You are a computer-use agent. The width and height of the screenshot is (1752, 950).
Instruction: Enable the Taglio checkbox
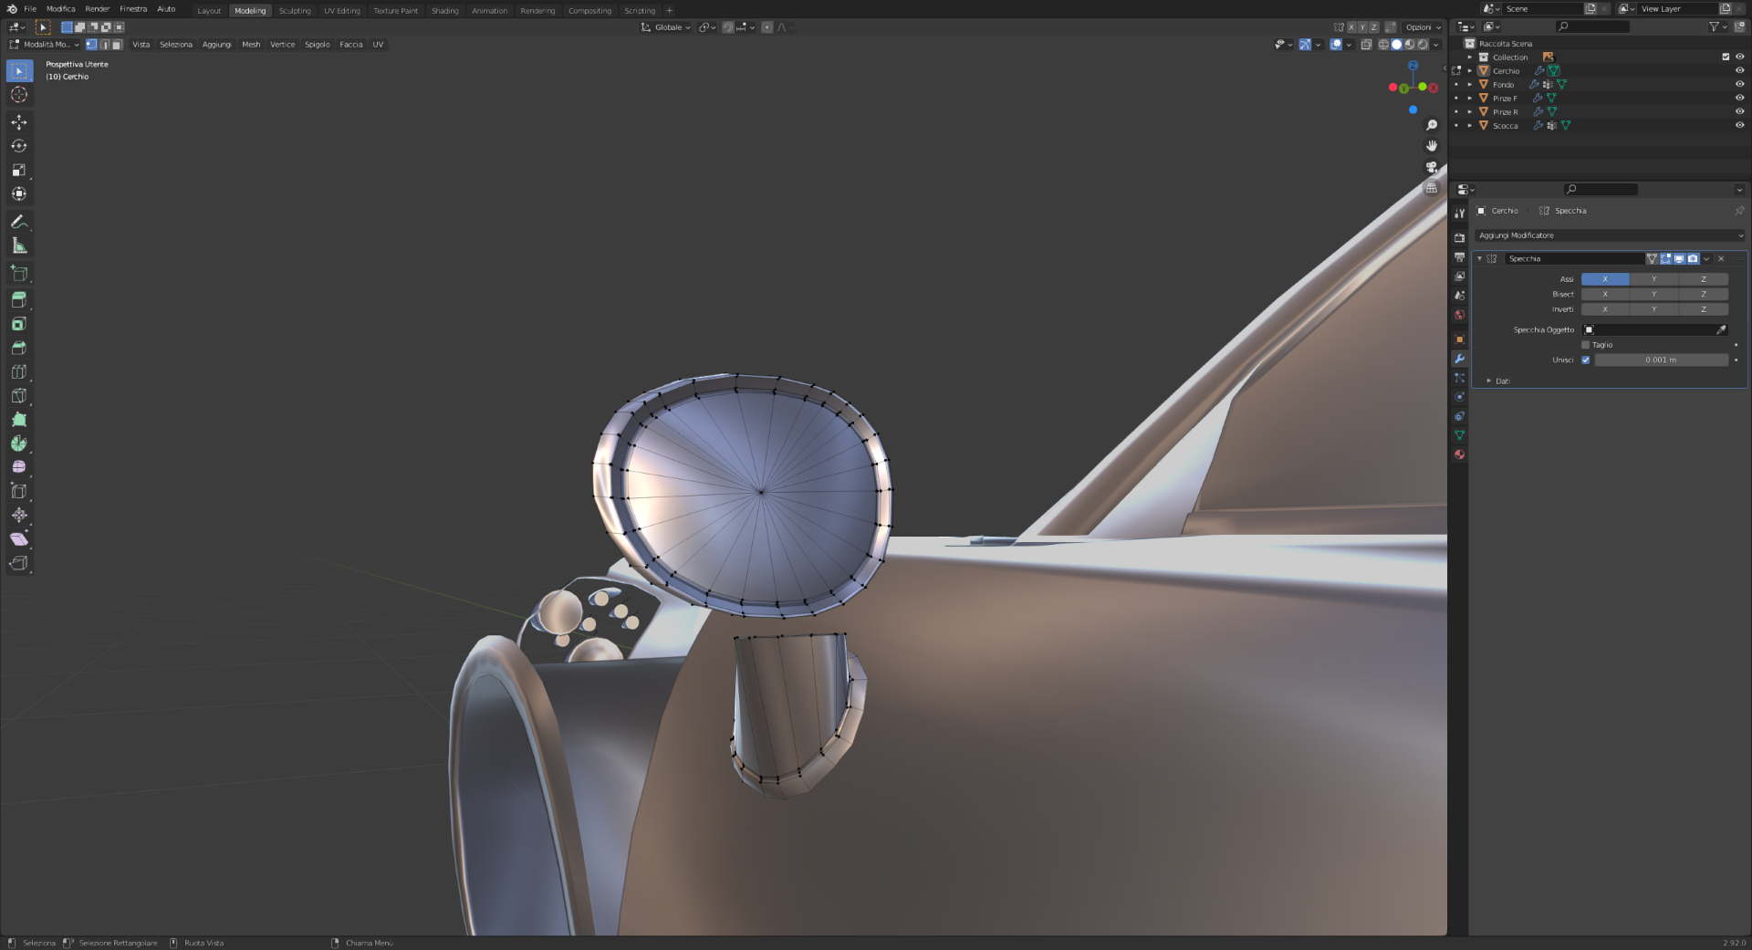(1586, 345)
